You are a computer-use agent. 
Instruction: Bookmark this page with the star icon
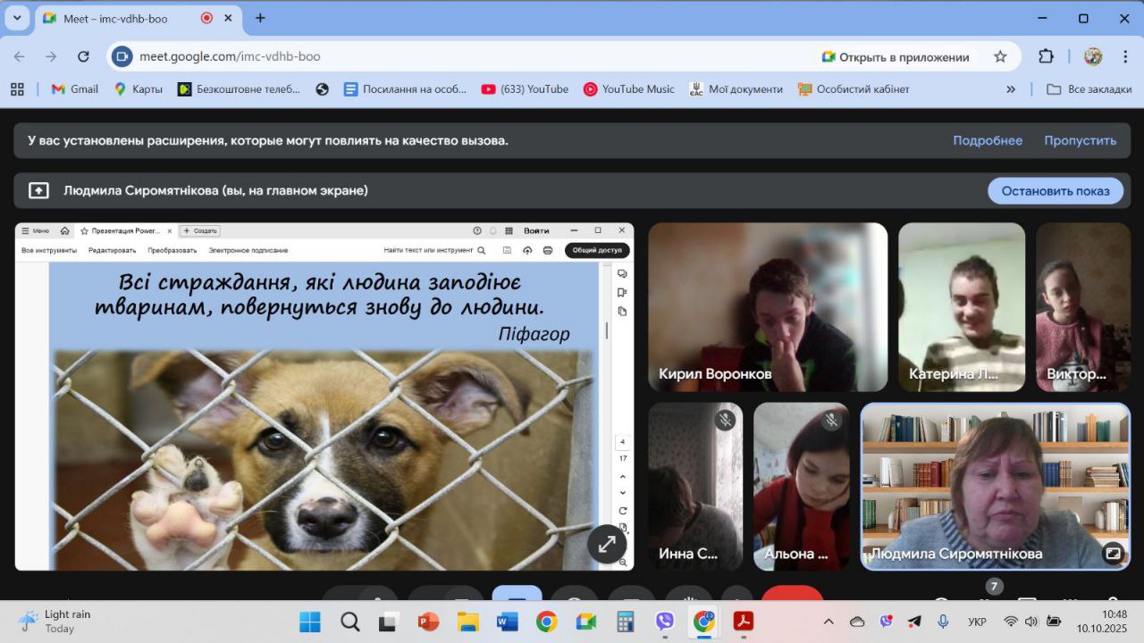click(x=1000, y=56)
